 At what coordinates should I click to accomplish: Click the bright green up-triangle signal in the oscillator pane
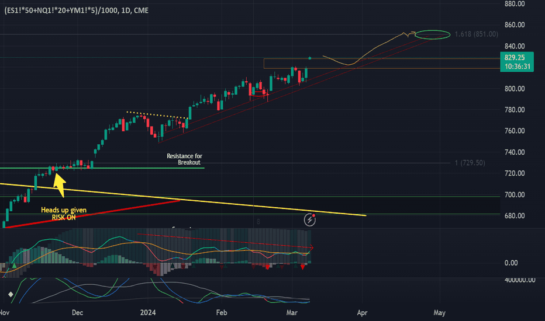click(x=14, y=266)
